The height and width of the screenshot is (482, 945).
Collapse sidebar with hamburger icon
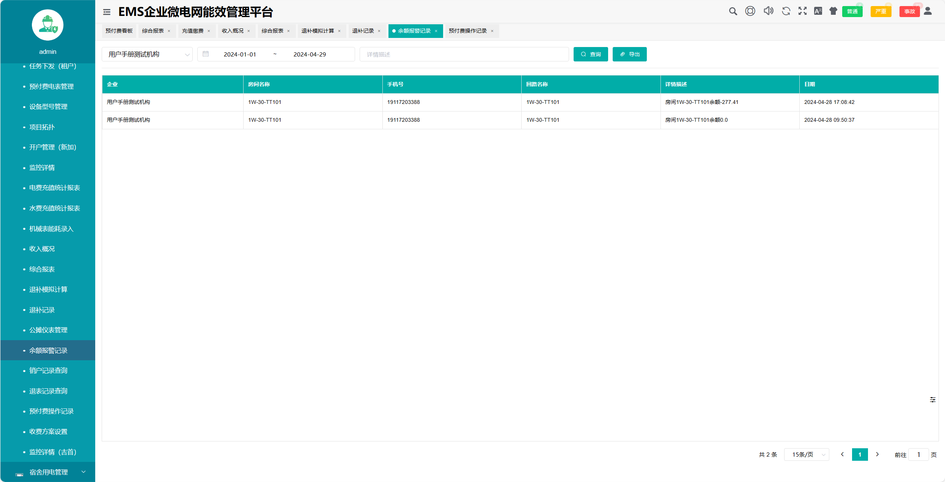point(107,12)
